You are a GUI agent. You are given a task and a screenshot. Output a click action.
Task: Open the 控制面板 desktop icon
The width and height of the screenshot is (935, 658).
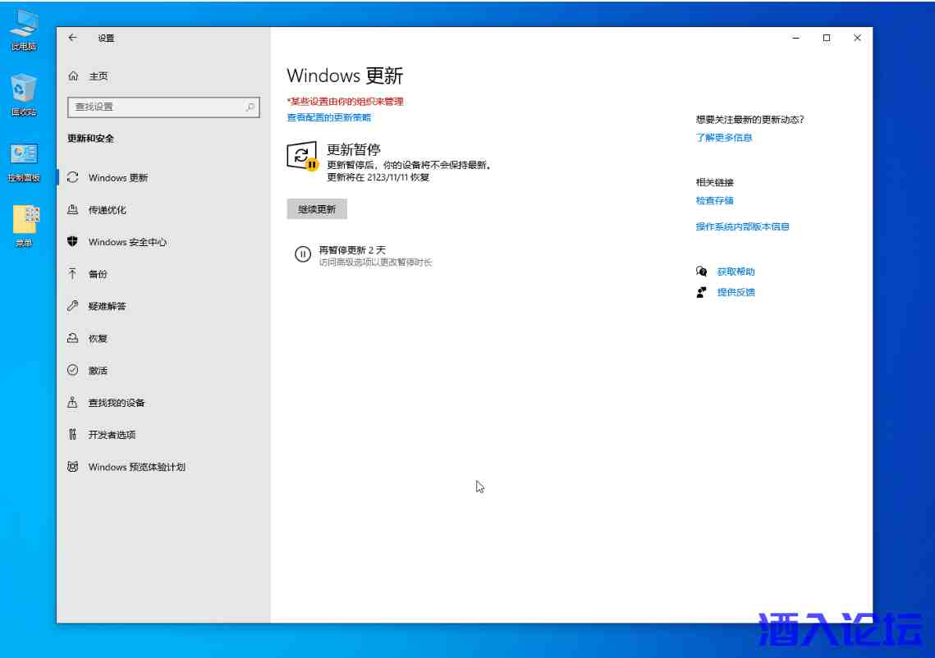click(24, 156)
